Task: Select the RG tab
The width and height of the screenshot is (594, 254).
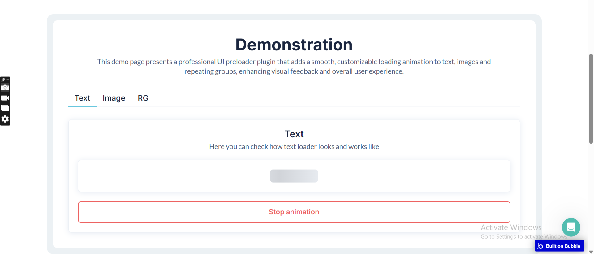Action: (x=143, y=98)
